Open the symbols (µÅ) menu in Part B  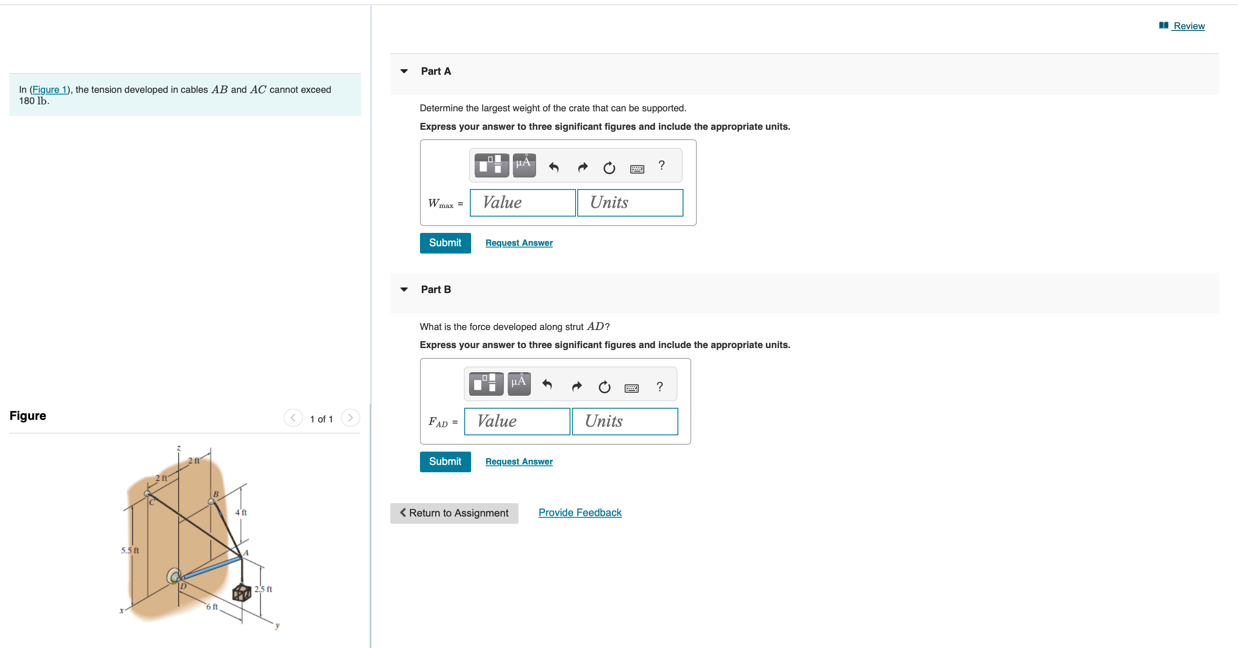518,384
